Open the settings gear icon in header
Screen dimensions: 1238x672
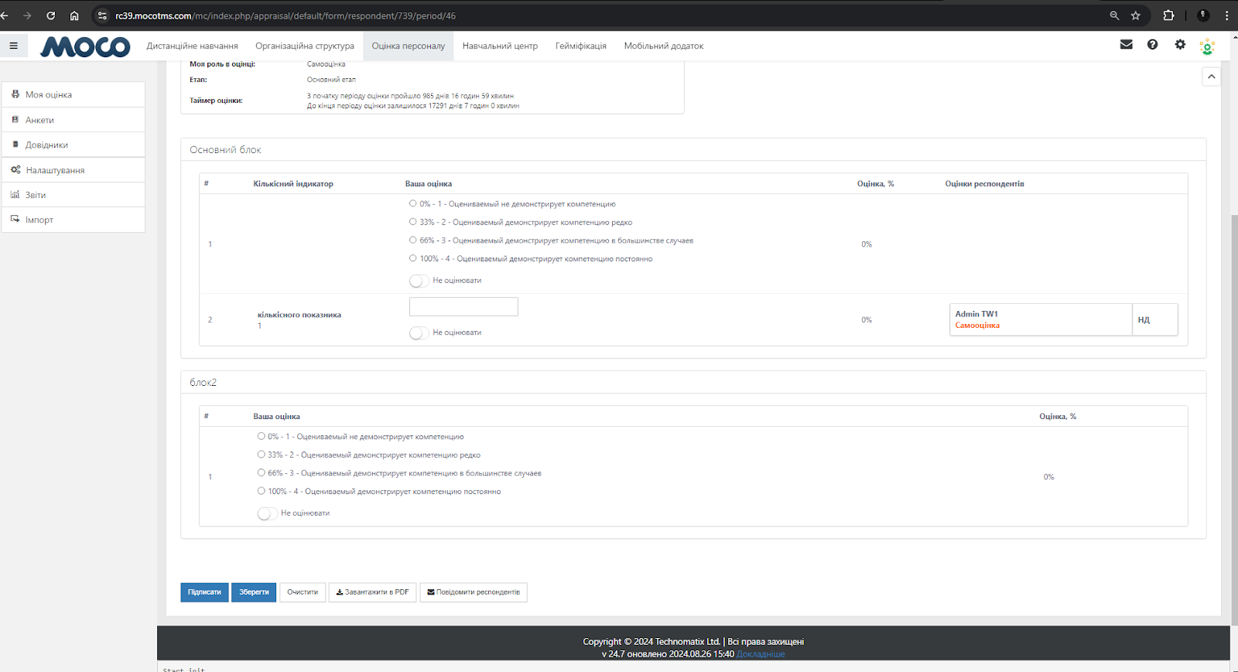1180,45
